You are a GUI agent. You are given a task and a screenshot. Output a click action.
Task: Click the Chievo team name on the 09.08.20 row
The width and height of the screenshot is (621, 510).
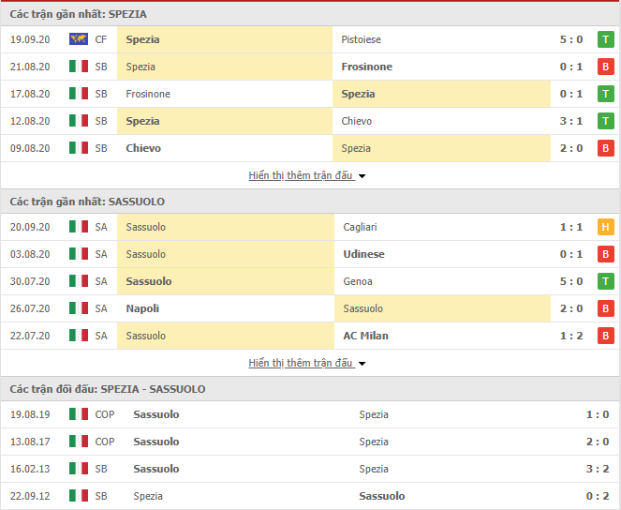[x=143, y=148]
